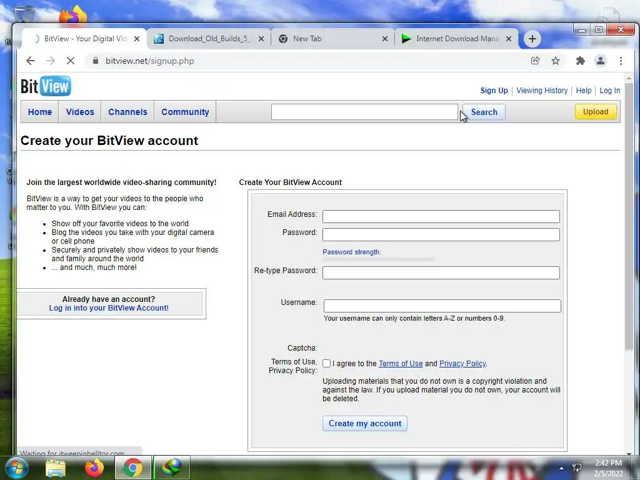Open Windows Explorer from the taskbar
This screenshot has height=480, width=640.
(x=56, y=468)
